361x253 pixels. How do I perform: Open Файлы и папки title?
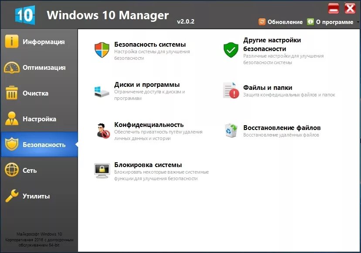[x=268, y=88]
